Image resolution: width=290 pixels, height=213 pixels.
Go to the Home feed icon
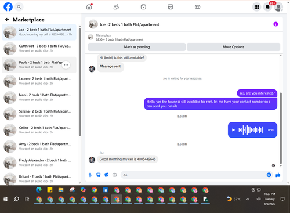click(89, 7)
